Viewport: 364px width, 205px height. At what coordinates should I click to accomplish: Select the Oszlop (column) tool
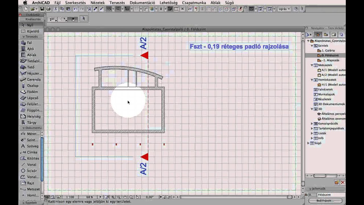[31, 86]
